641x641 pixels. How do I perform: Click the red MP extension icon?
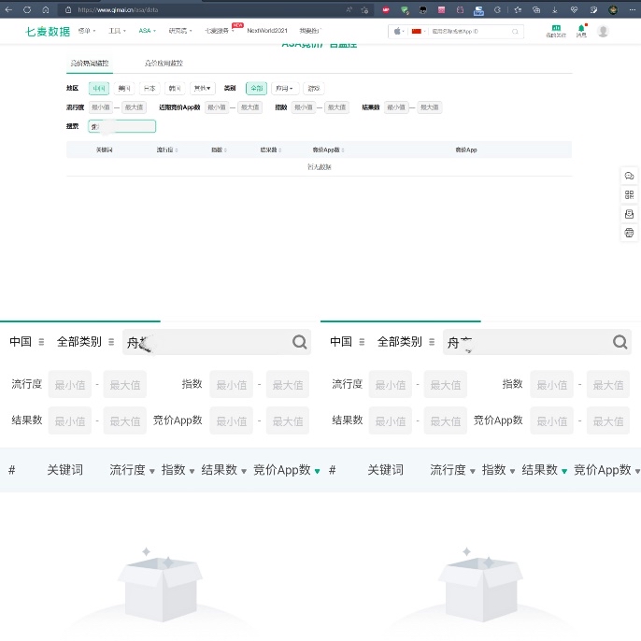[x=386, y=9]
